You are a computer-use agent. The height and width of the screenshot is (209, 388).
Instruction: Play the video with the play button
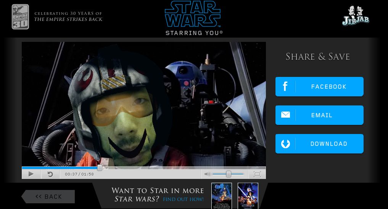[31, 174]
